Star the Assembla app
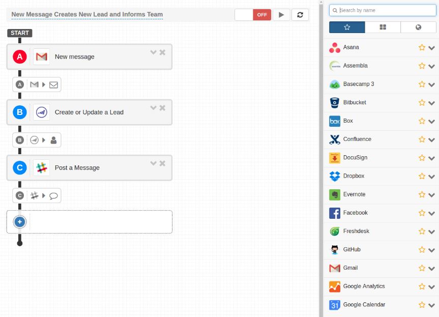 [x=422, y=66]
